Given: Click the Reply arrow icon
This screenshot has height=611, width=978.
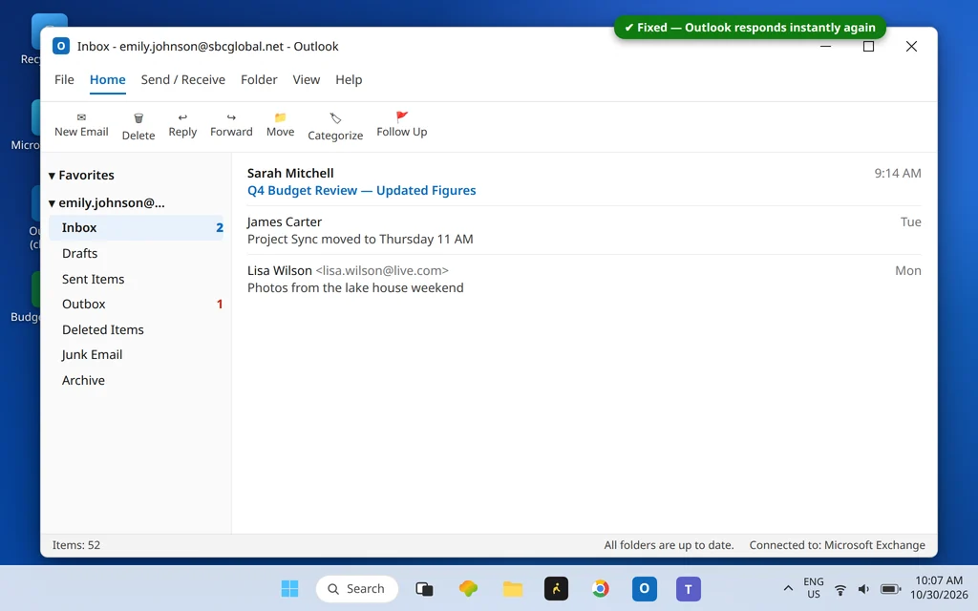Looking at the screenshot, I should [182, 117].
